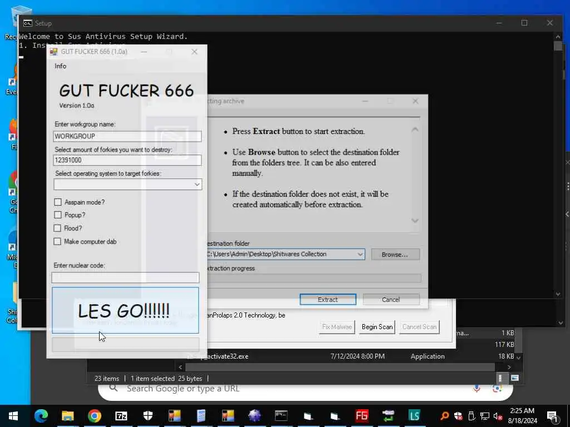
Task: Open the Windows Security shield on the taskbar
Action: pyautogui.click(x=148, y=416)
